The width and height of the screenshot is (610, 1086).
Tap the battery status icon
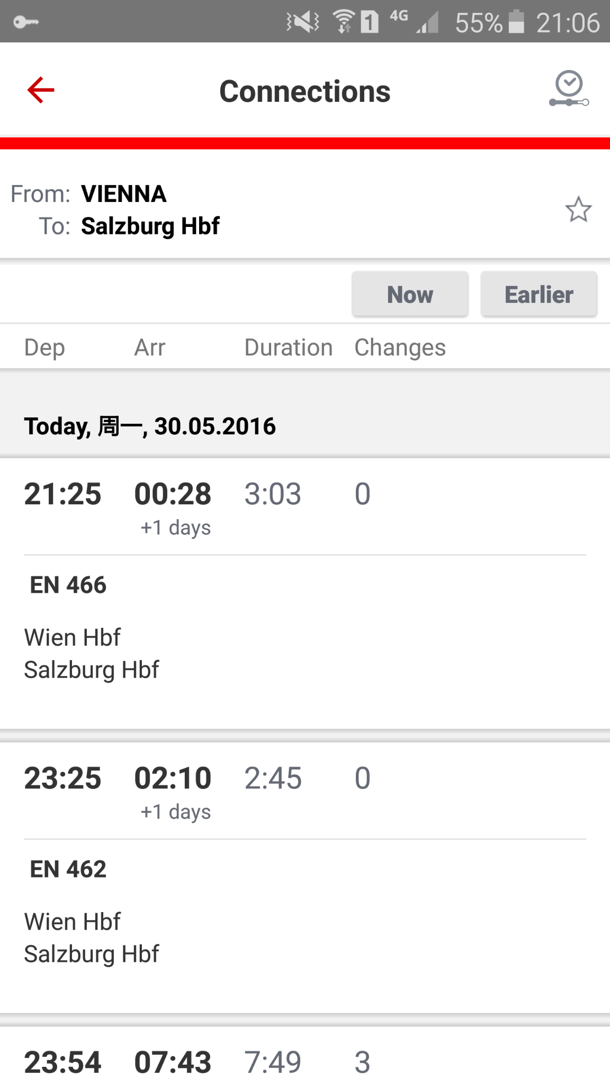(x=516, y=22)
